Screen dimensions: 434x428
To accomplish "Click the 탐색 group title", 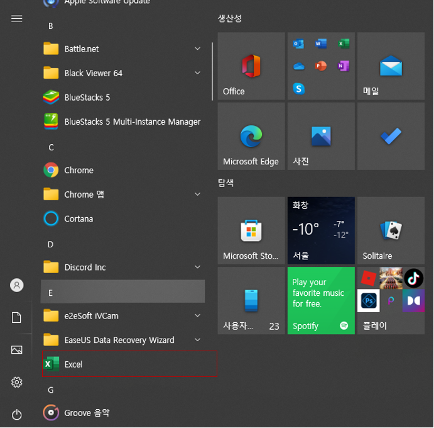I will pyautogui.click(x=225, y=183).
